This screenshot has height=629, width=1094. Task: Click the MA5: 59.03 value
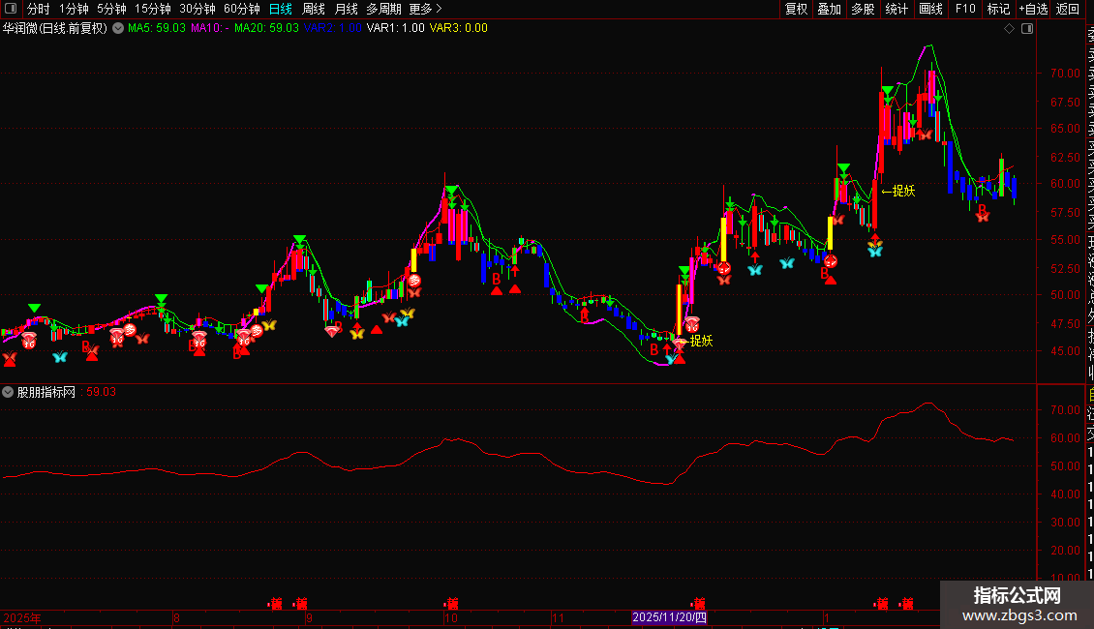pos(157,29)
